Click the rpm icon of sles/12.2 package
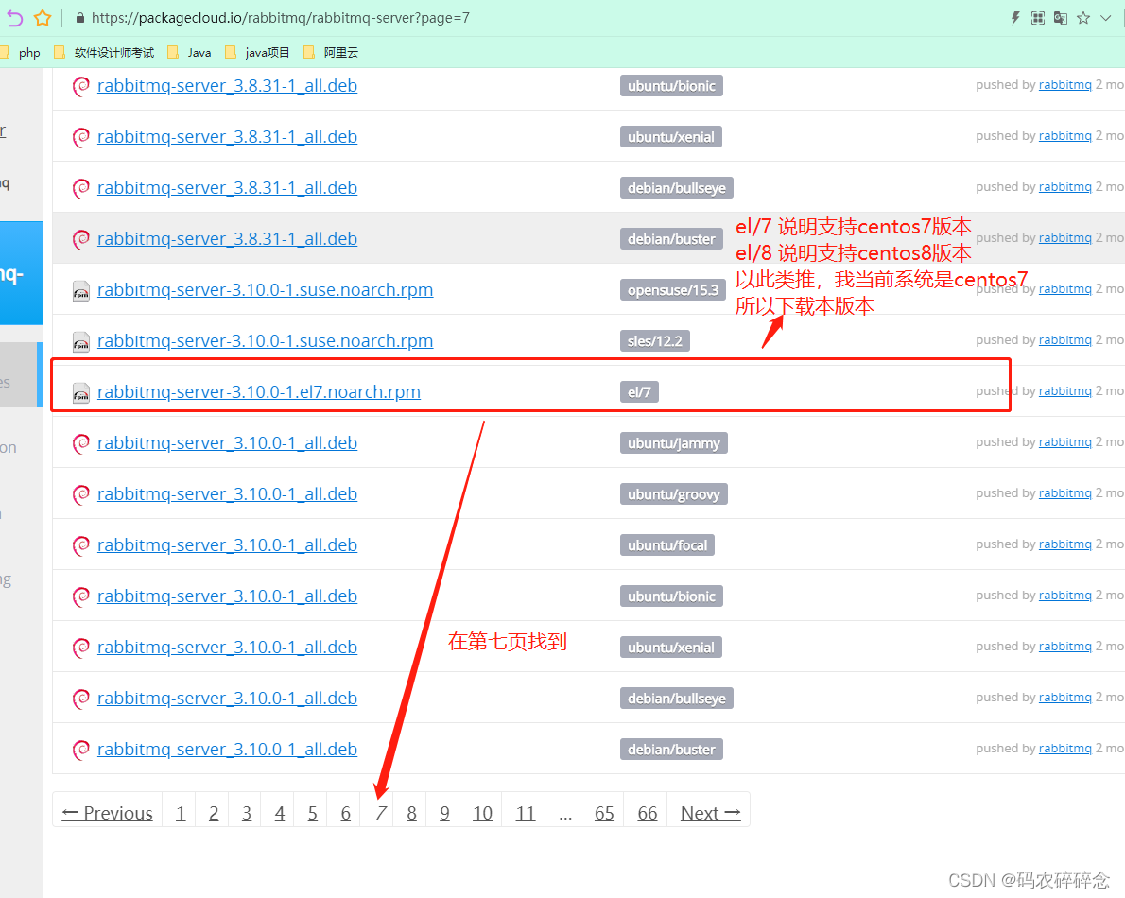Image resolution: width=1125 pixels, height=898 pixels. [x=81, y=341]
